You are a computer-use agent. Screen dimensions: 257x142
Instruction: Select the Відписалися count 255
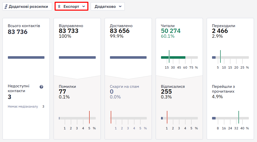coord(166,92)
